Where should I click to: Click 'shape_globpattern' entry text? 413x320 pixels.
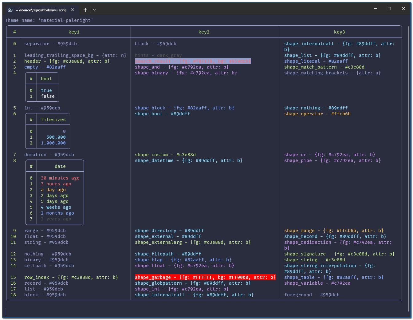193,283
